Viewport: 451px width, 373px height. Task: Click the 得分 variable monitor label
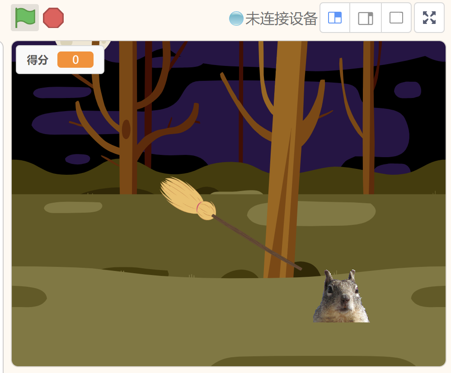[x=38, y=60]
